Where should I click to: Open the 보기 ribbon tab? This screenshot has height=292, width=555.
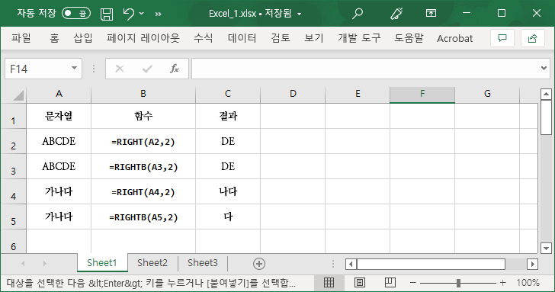pos(314,38)
